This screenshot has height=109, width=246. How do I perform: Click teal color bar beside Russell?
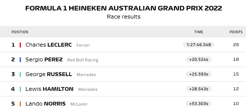(20, 74)
